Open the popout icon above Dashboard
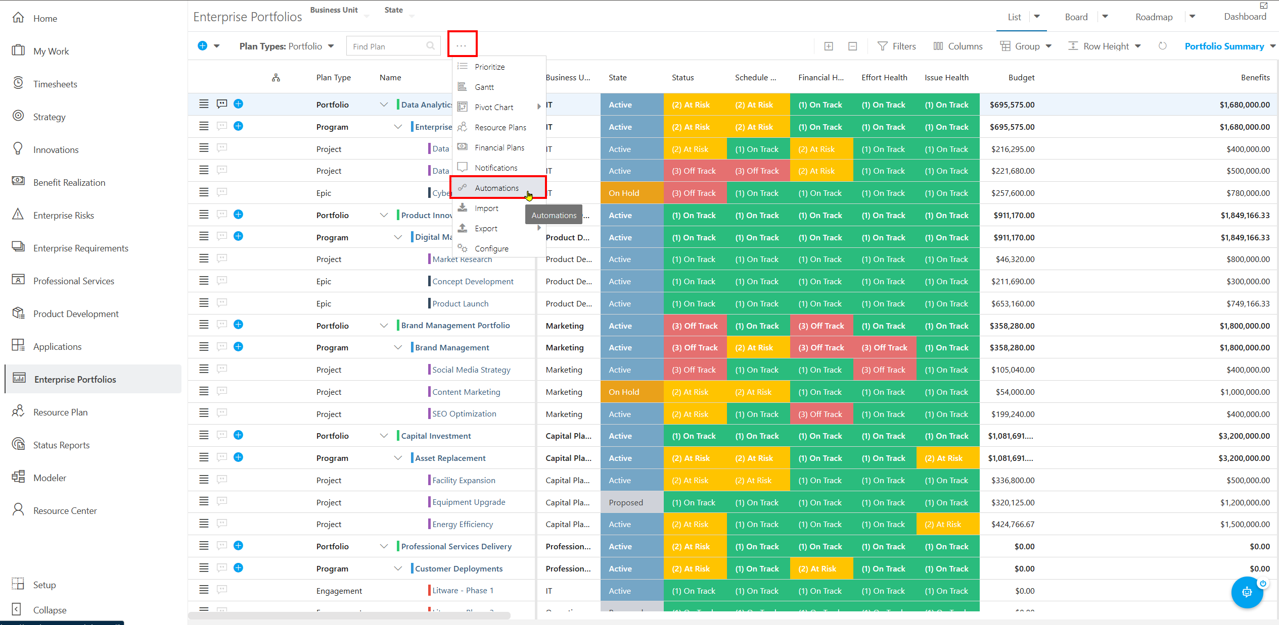1279x625 pixels. pos(1264,5)
